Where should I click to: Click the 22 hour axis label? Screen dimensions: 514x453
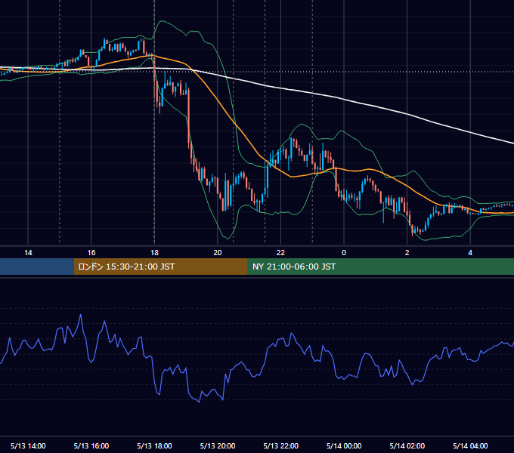click(x=280, y=253)
